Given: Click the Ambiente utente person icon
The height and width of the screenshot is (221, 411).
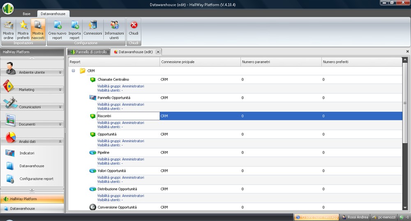Looking at the screenshot, I should [11, 68].
